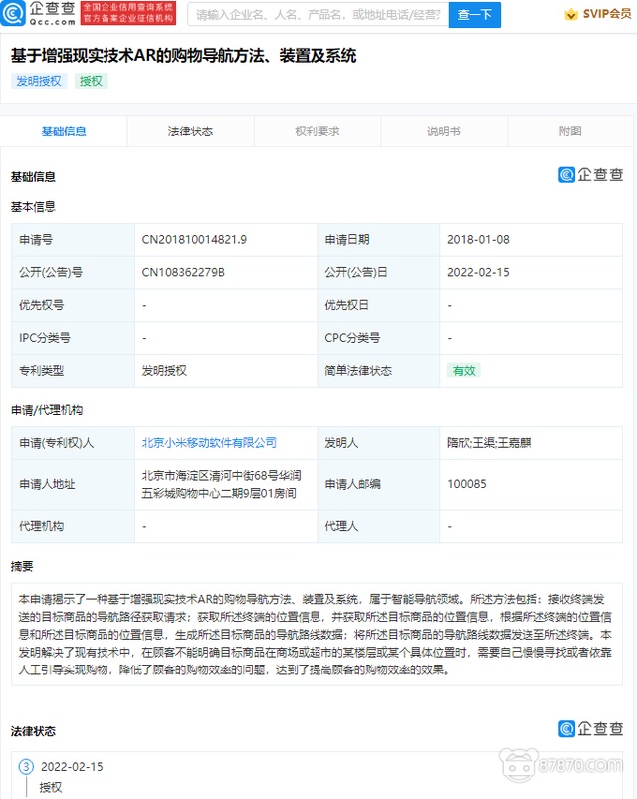This screenshot has width=637, height=799.
Task: Click the 基本信息 subsection heading
Action: click(33, 207)
